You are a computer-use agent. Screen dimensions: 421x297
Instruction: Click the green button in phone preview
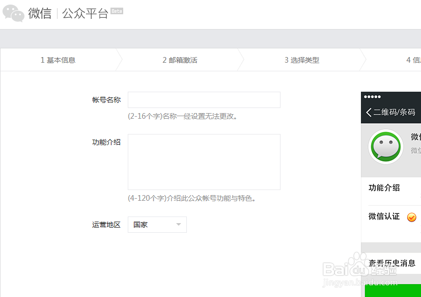[x=393, y=290]
